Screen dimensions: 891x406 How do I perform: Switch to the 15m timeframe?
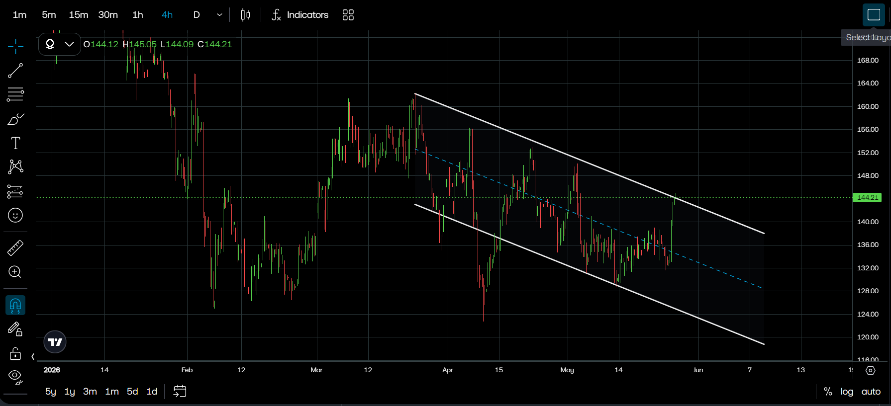coord(79,15)
